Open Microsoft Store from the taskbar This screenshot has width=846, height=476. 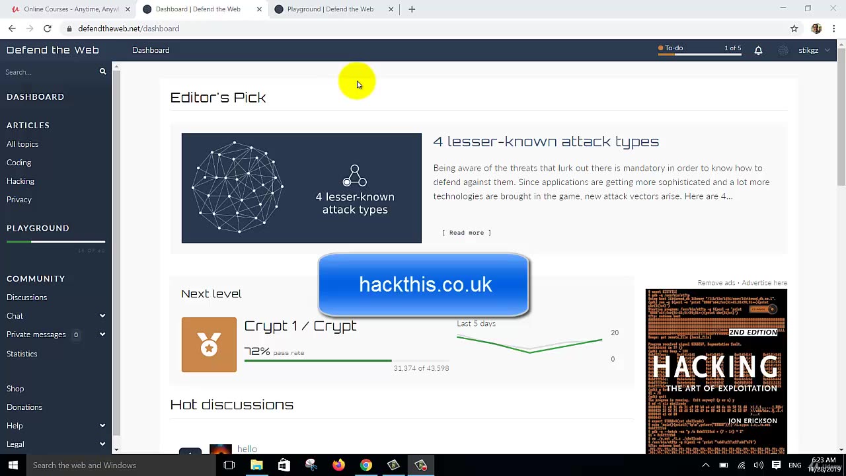[284, 465]
